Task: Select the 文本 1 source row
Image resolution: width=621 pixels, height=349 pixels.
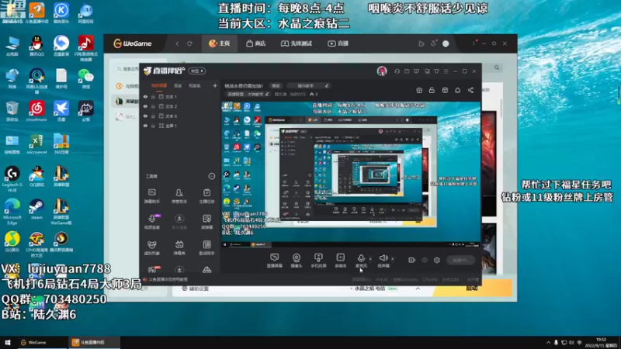Action: [180, 96]
